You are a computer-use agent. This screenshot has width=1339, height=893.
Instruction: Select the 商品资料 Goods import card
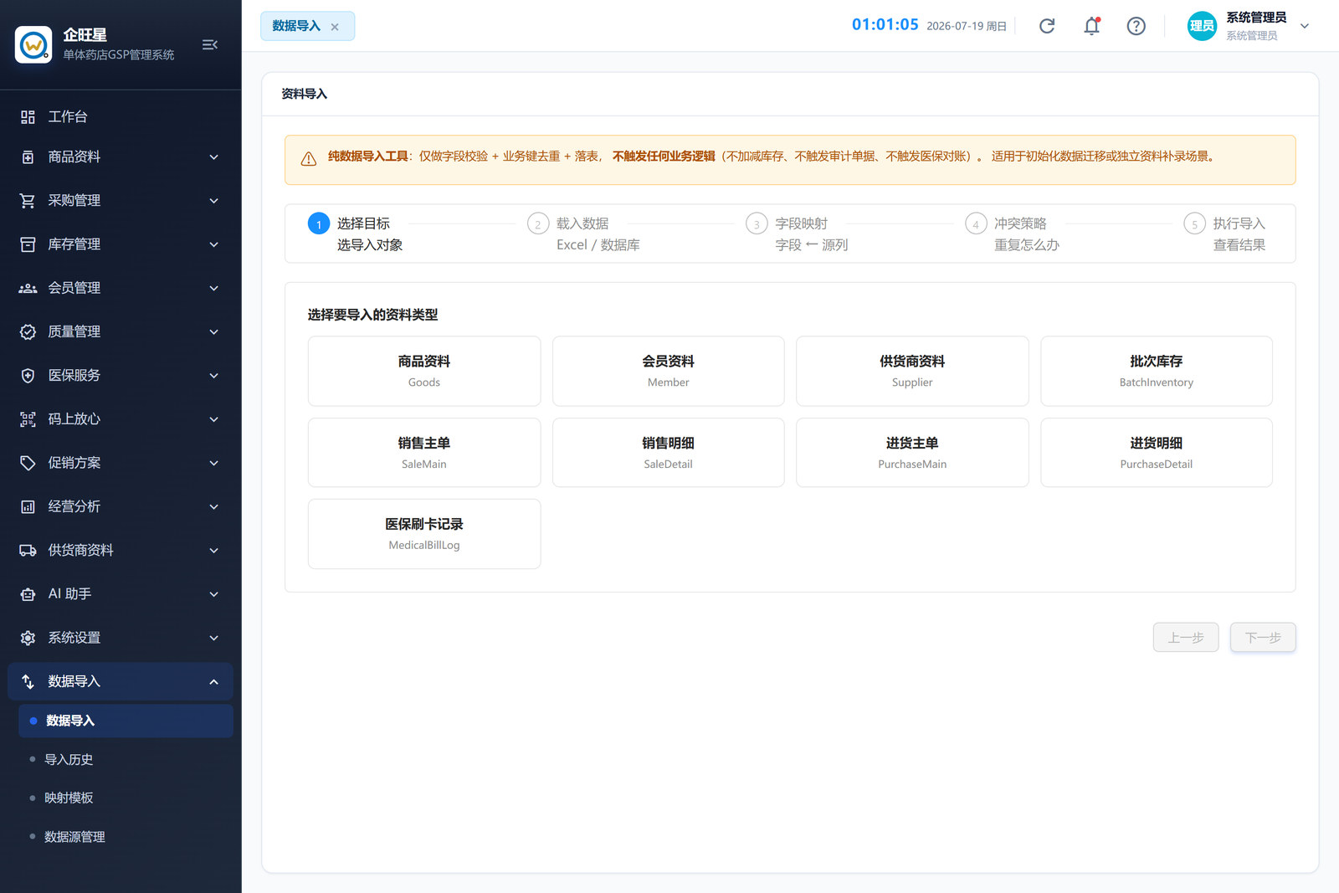coord(424,371)
